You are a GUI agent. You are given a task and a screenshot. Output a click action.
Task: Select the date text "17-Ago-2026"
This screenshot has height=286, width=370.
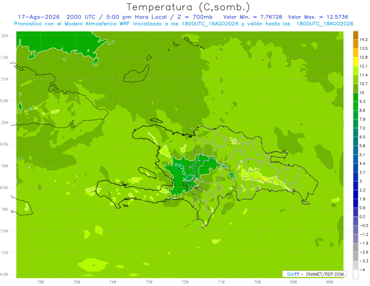pyautogui.click(x=39, y=17)
